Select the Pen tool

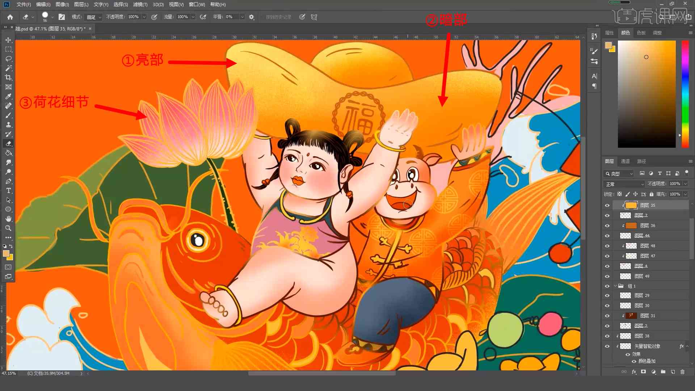tap(8, 181)
